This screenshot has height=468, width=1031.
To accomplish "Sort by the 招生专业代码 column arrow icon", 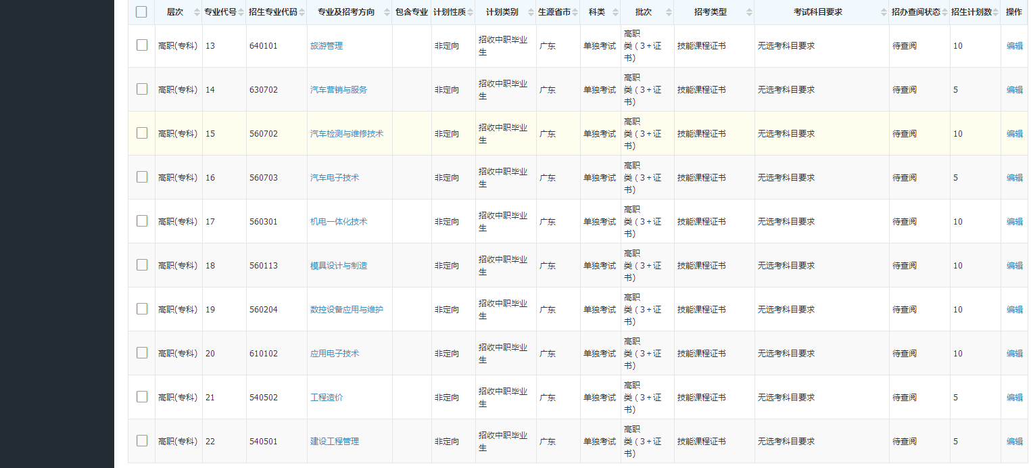I will pos(302,12).
